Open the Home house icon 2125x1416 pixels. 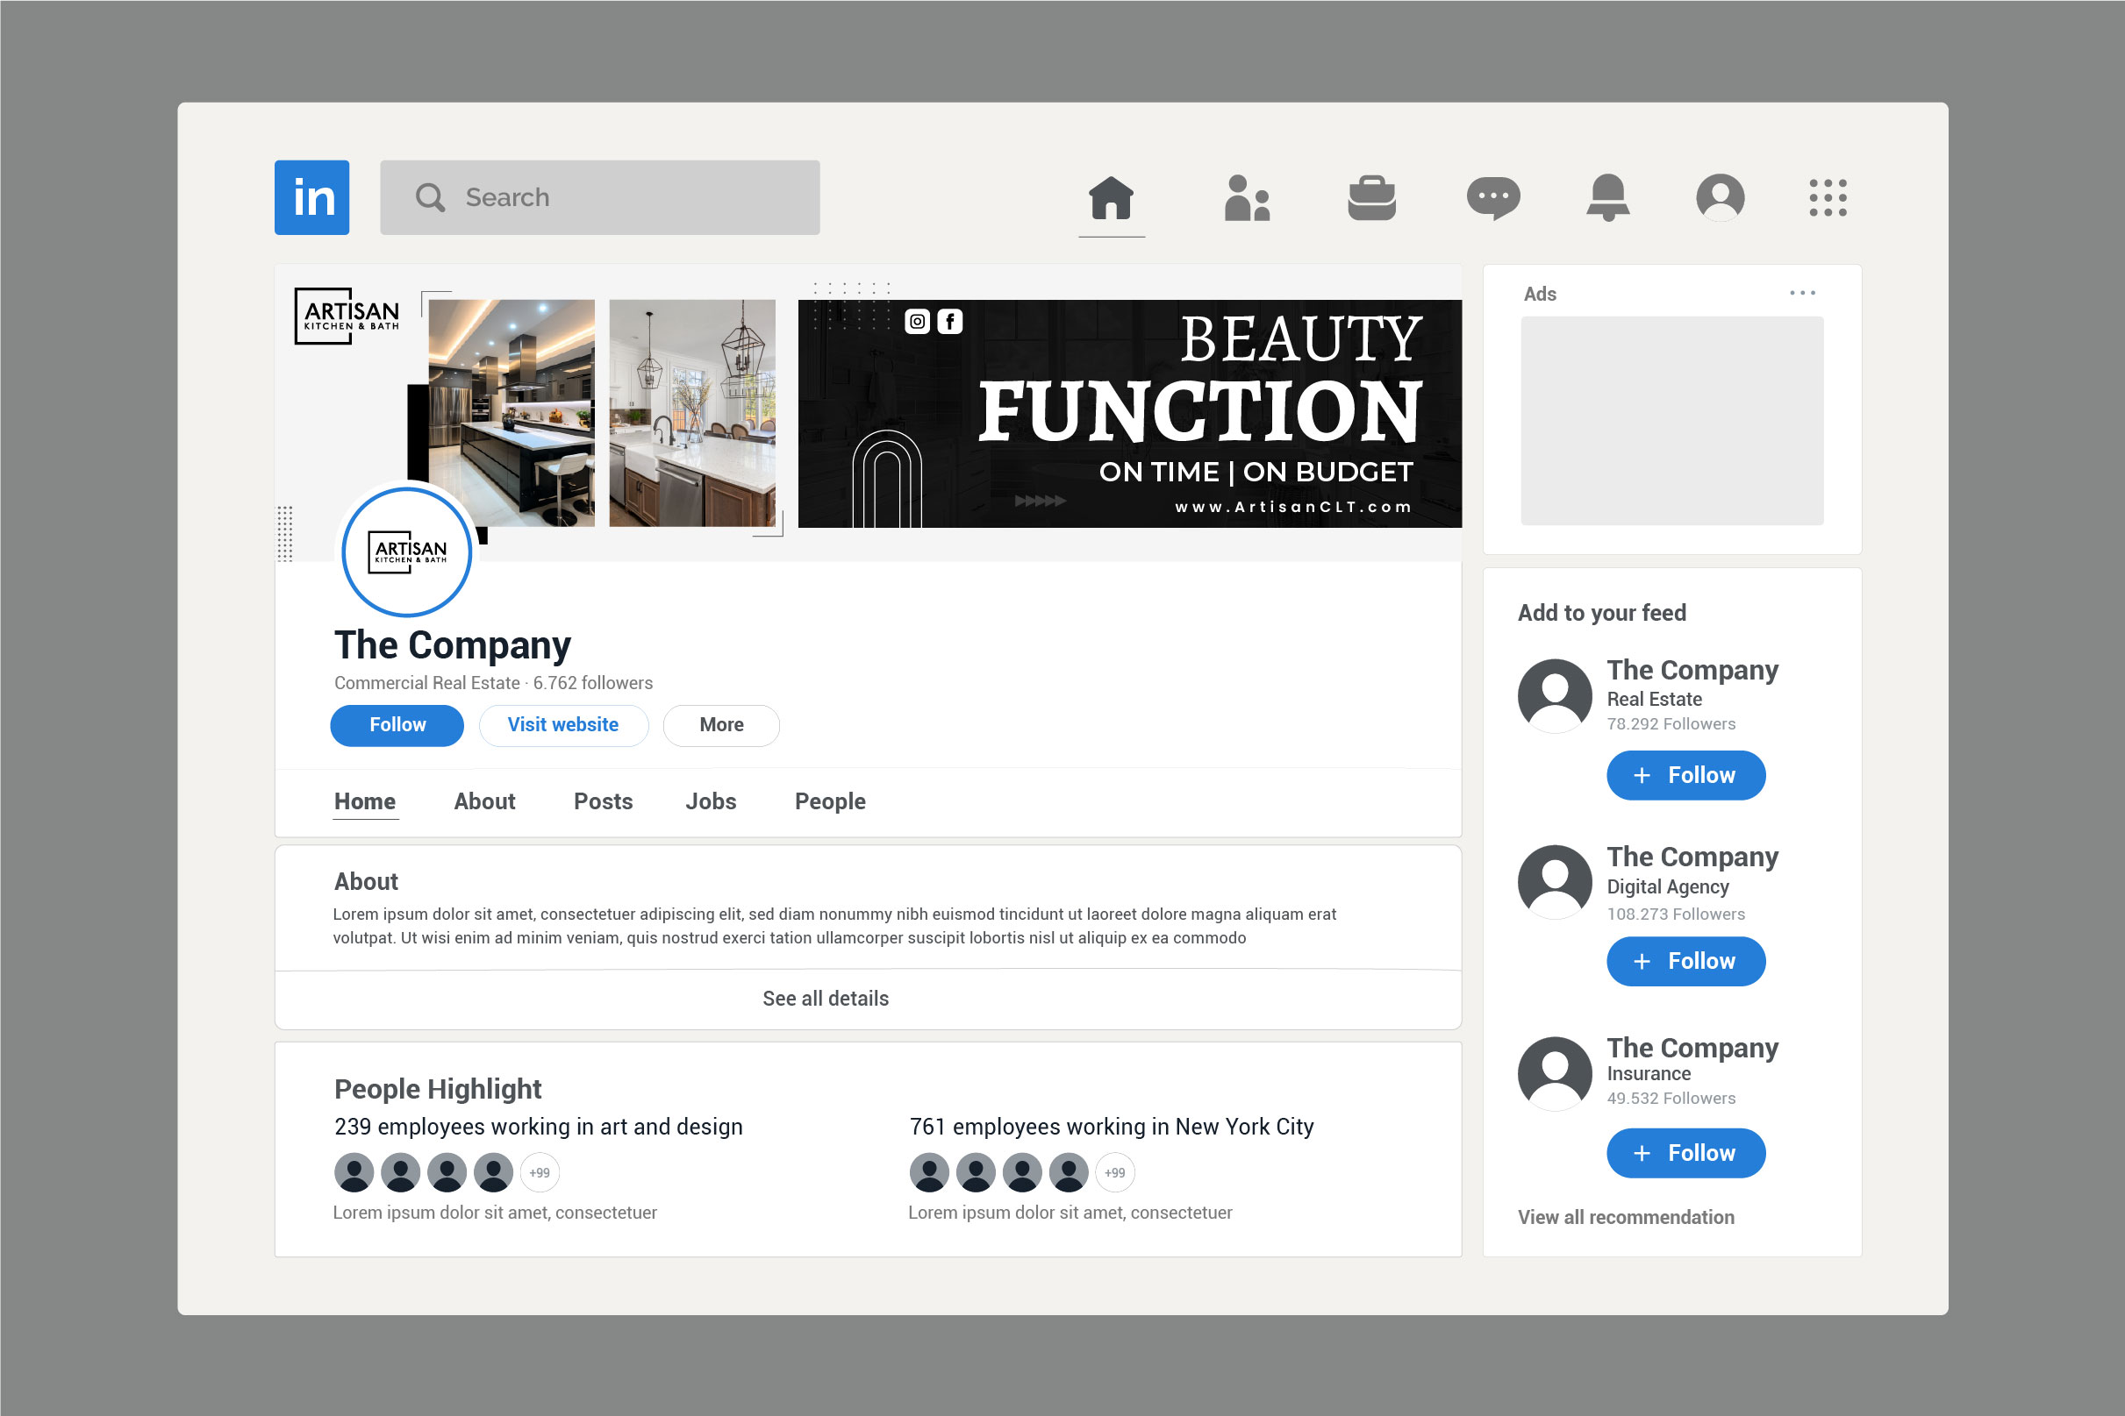[1112, 197]
